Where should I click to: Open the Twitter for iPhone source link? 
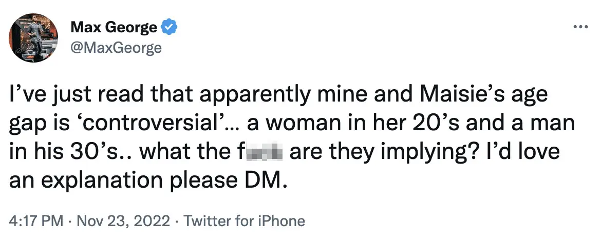pos(245,222)
